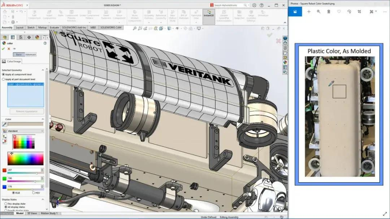The image size is (390, 219).
Task: Expand the edit options arrow in Photos
Action: pyautogui.click(x=376, y=12)
